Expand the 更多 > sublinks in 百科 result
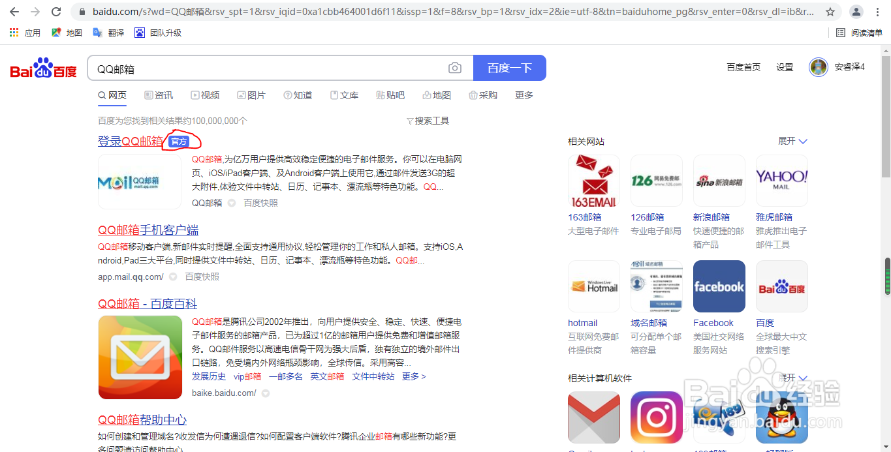Image resolution: width=891 pixels, height=452 pixels. [x=414, y=376]
